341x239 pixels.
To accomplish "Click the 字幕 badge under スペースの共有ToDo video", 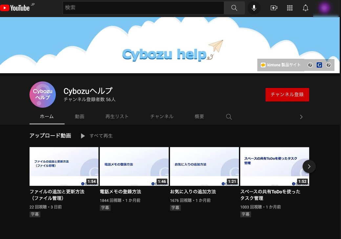I will [x=245, y=214].
